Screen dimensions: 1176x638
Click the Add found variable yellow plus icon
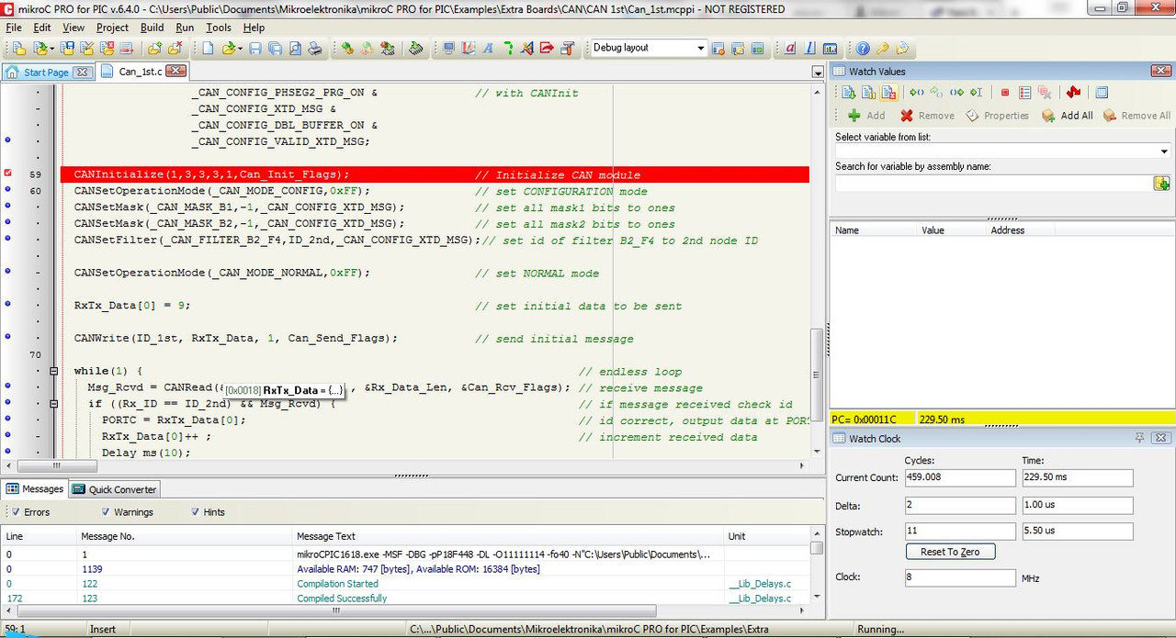pos(1161,184)
